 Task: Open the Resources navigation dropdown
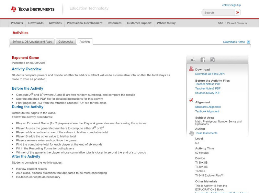[x=115, y=23]
